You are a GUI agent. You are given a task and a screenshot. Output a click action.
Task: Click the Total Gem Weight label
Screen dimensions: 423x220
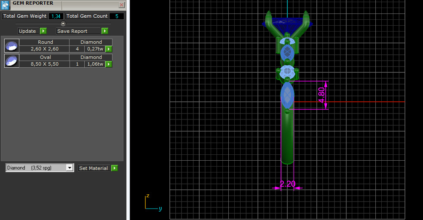[x=25, y=16]
